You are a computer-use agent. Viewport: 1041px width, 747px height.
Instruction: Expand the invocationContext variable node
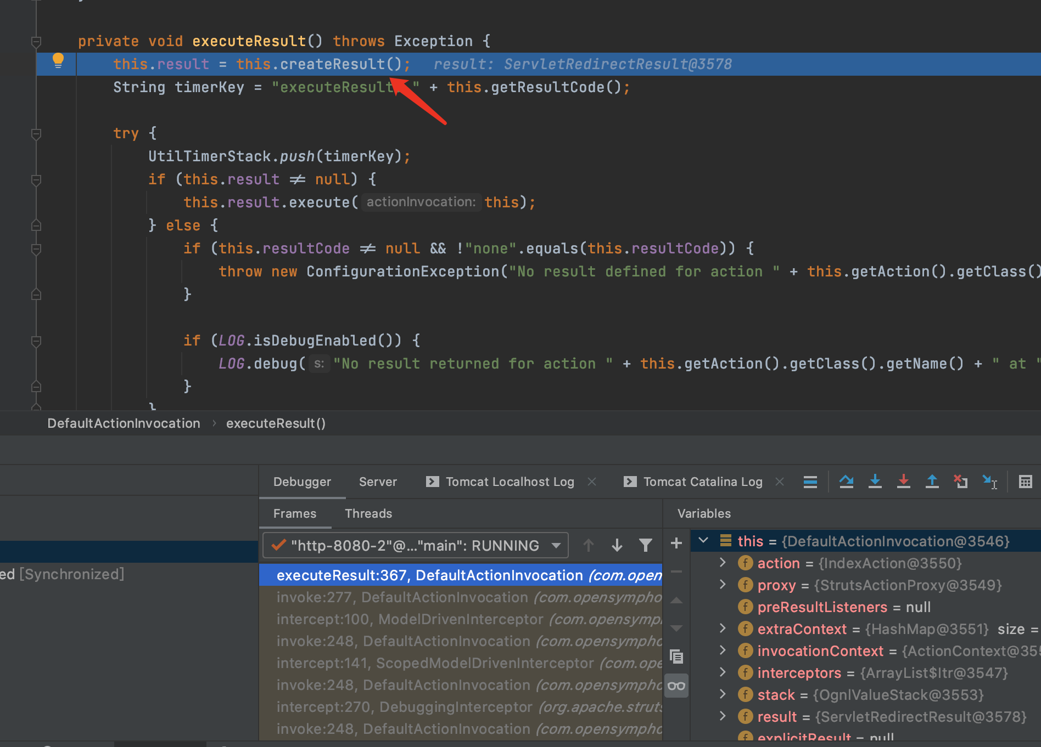(x=723, y=650)
